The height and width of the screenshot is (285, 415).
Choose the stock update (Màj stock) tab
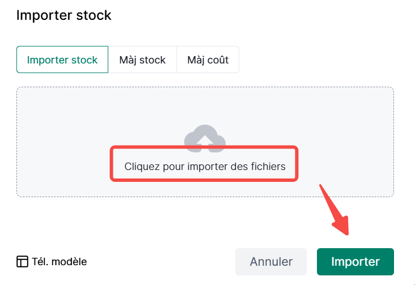click(x=142, y=59)
